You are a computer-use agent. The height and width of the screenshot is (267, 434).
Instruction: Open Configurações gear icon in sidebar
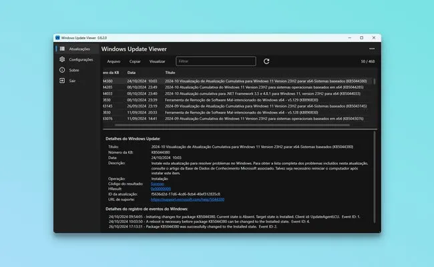tap(61, 59)
